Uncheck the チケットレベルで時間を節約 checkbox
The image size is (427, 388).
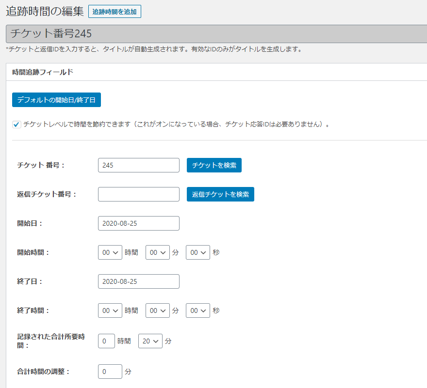point(16,124)
